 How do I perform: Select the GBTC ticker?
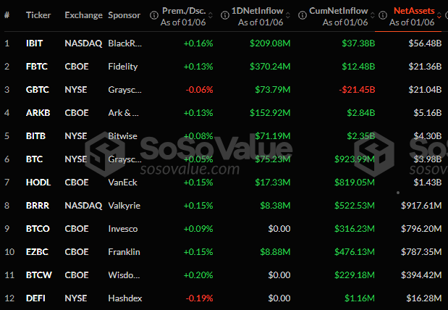36,90
